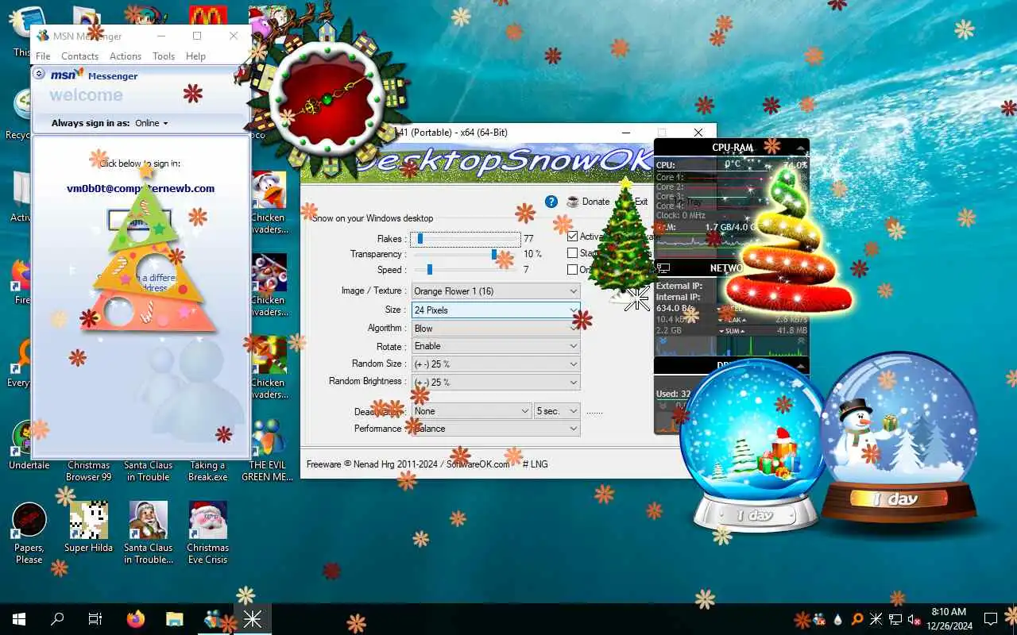
Task: Open the Random Brightness dropdown
Action: [x=496, y=382]
